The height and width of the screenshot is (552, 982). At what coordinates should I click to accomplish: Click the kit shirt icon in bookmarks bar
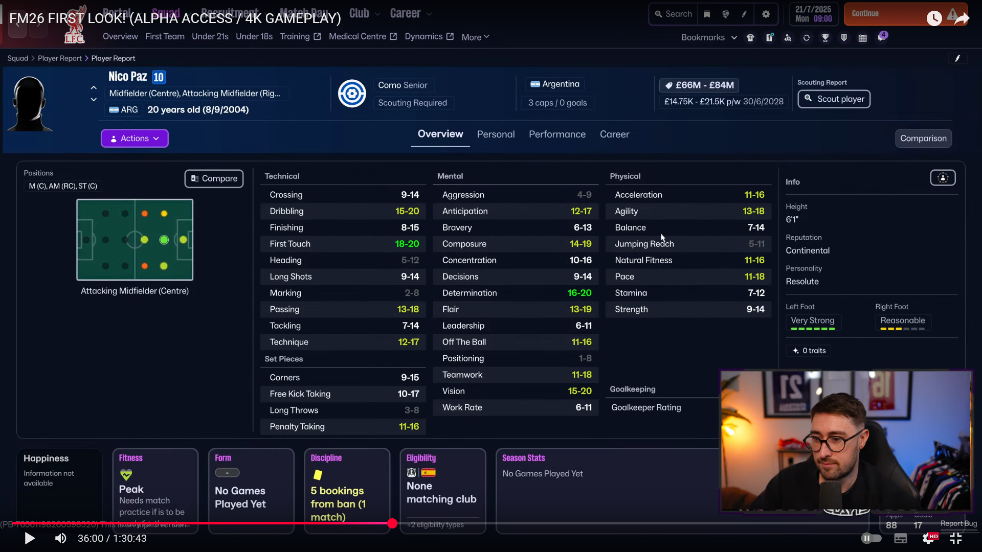[x=750, y=38]
